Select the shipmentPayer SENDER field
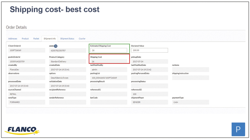This screenshot has width=250, height=140. (x=149, y=102)
